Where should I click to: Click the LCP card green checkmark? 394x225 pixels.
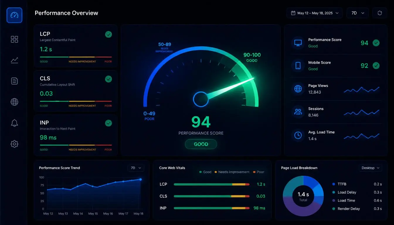(x=108, y=34)
